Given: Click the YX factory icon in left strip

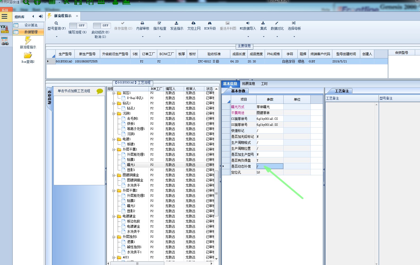Looking at the screenshot, I should pos(5,29).
